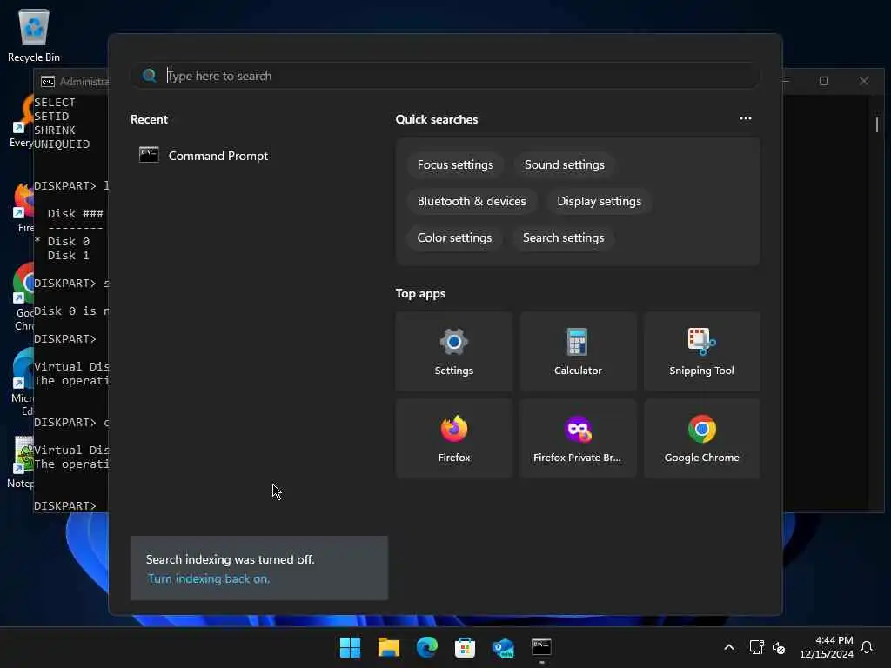Maximize the Administrator command window
This screenshot has height=668, width=891.
click(823, 81)
